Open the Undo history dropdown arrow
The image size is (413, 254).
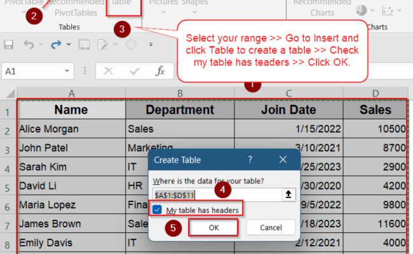[41, 44]
